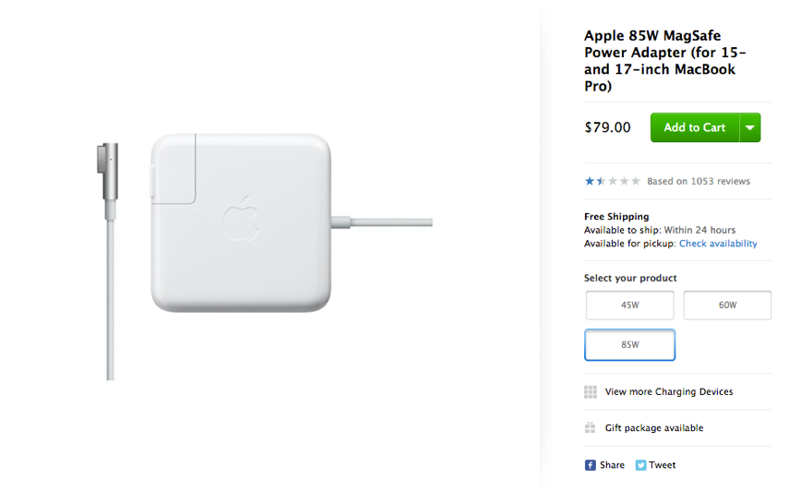803x491 pixels.
Task: Click the Tweet label
Action: pyautogui.click(x=662, y=465)
